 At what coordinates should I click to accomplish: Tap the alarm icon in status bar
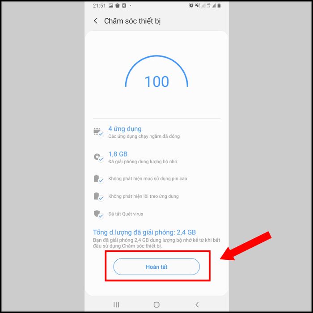tap(191, 5)
